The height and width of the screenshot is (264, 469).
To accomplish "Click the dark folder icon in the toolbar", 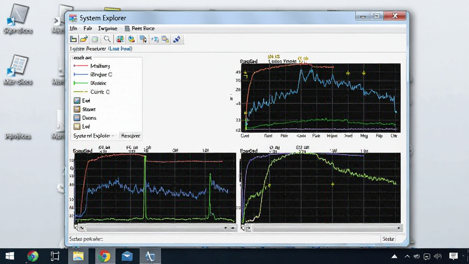I will (73, 39).
